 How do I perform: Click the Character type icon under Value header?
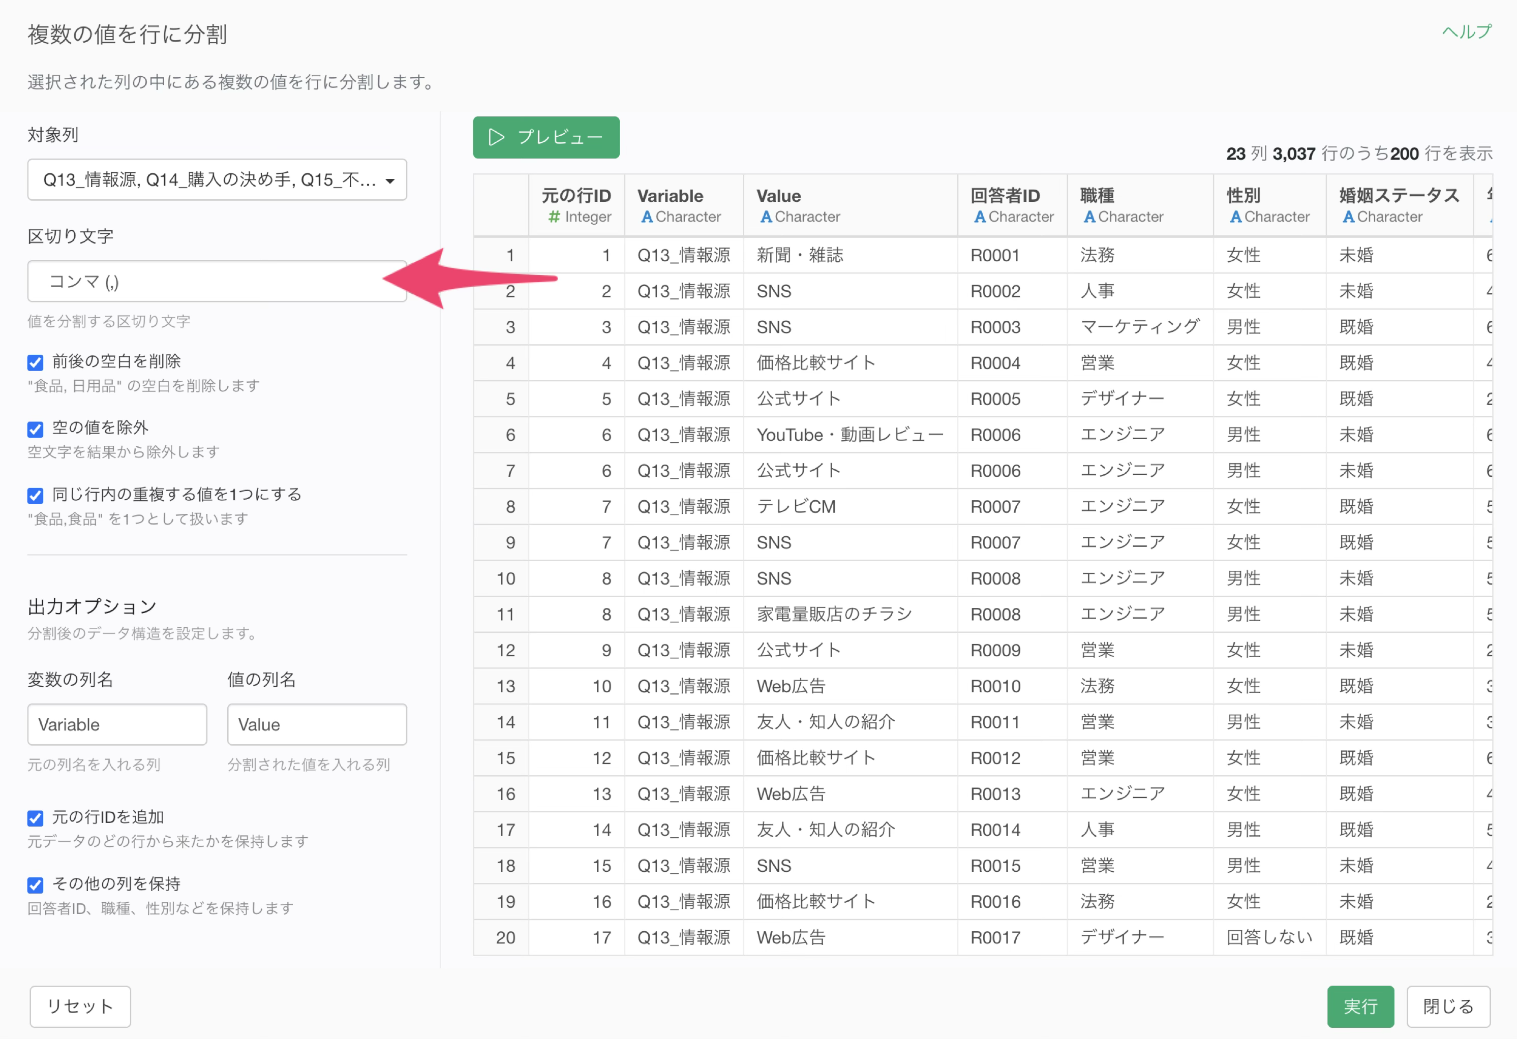(x=766, y=217)
